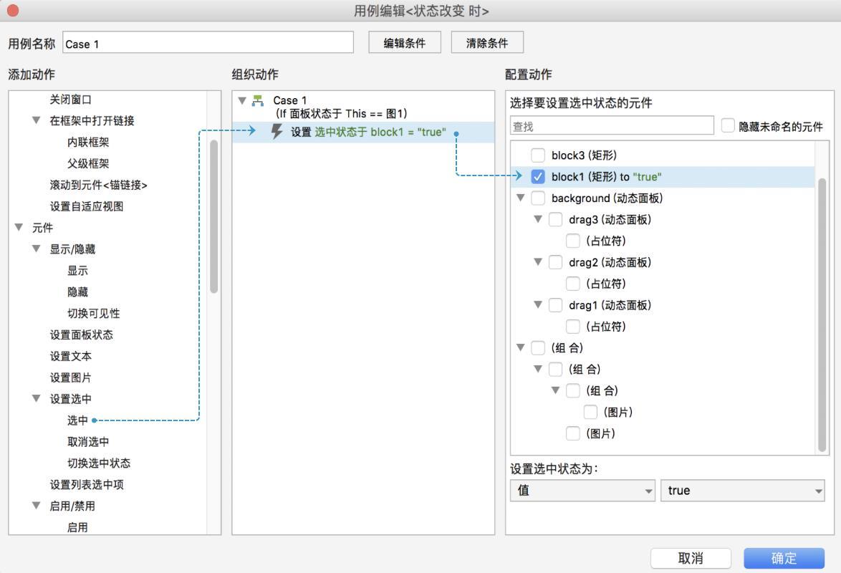Click the 取消 button
The height and width of the screenshot is (573, 841).
click(691, 558)
